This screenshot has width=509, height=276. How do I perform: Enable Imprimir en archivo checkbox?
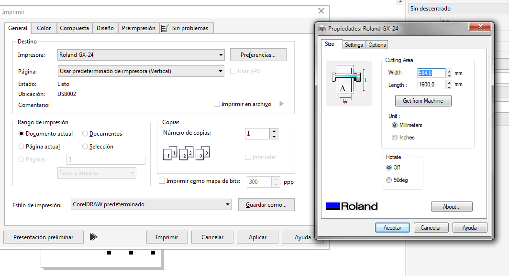(217, 104)
